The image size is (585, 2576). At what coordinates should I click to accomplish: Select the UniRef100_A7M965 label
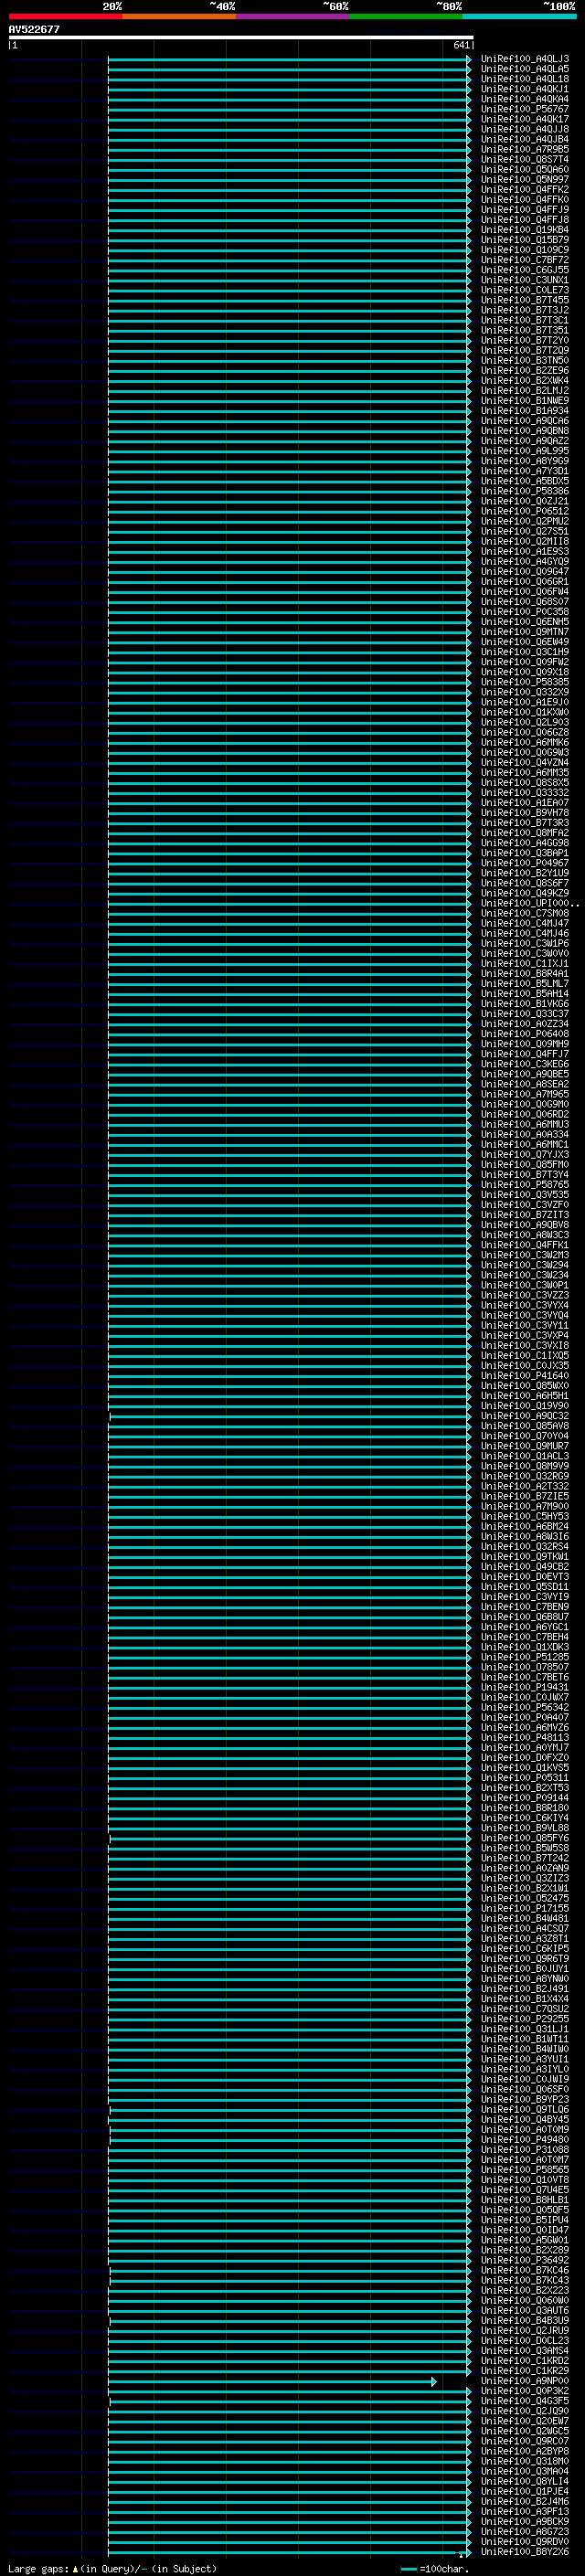tap(525, 1094)
